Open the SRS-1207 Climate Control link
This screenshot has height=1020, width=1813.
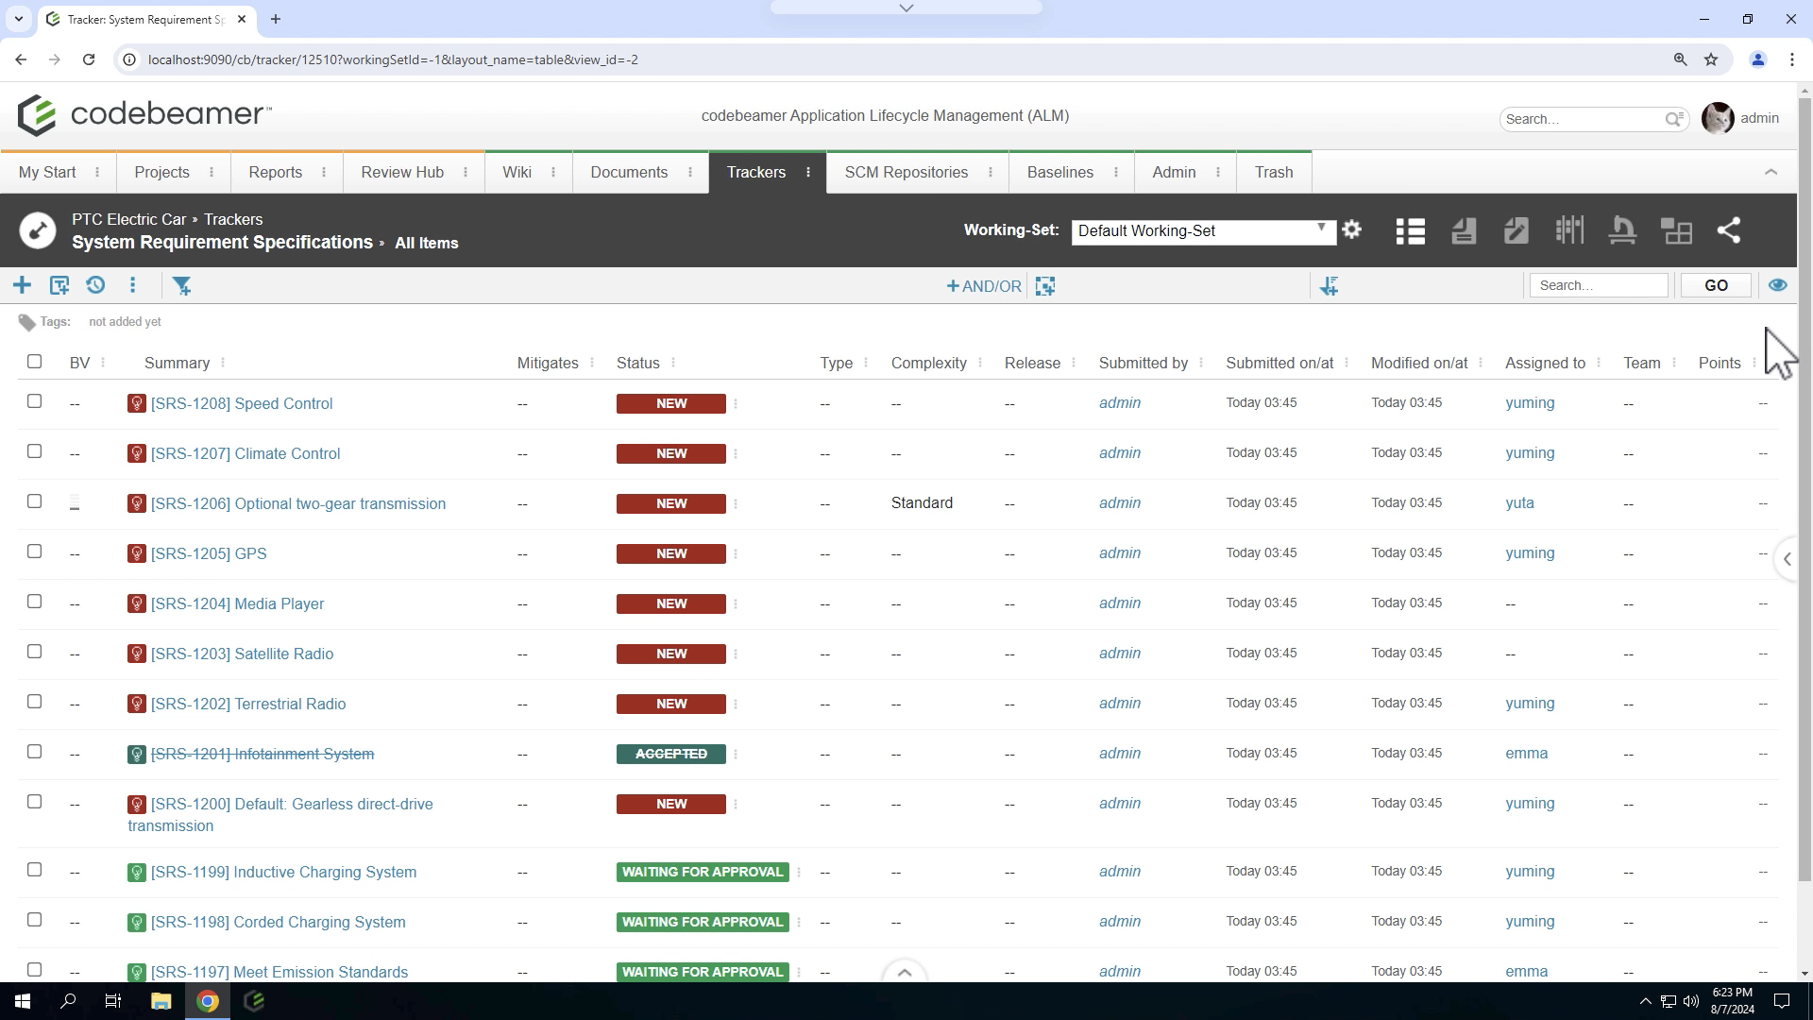point(246,453)
